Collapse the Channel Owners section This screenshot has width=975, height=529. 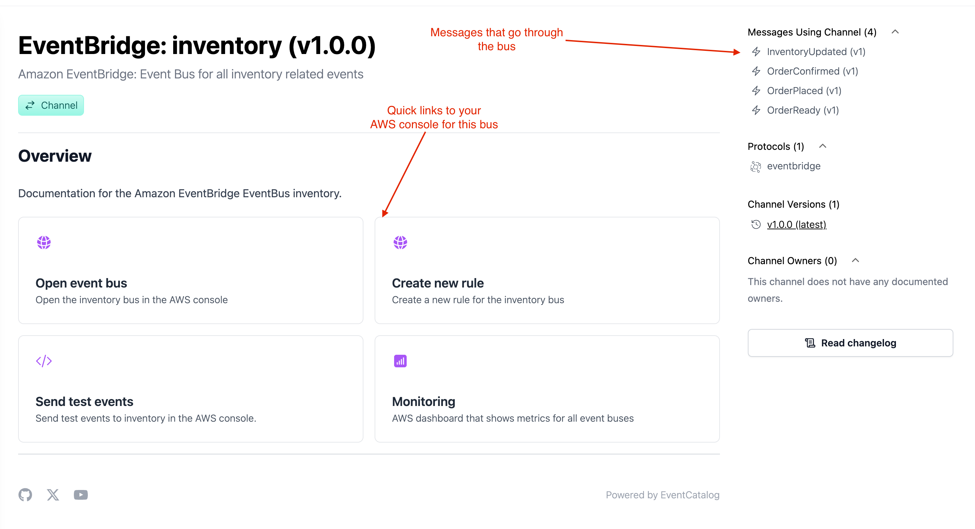(x=855, y=260)
